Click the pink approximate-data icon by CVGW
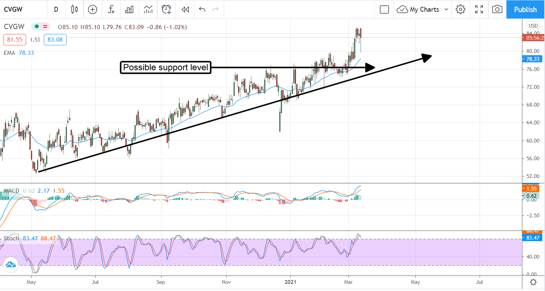This screenshot has width=545, height=291. point(45,27)
